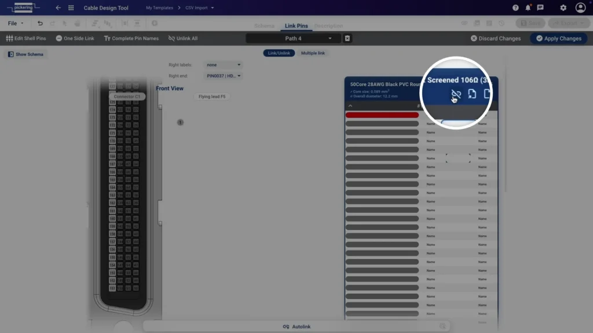Discard Changes
Viewport: 593px width, 333px height.
click(x=496, y=38)
